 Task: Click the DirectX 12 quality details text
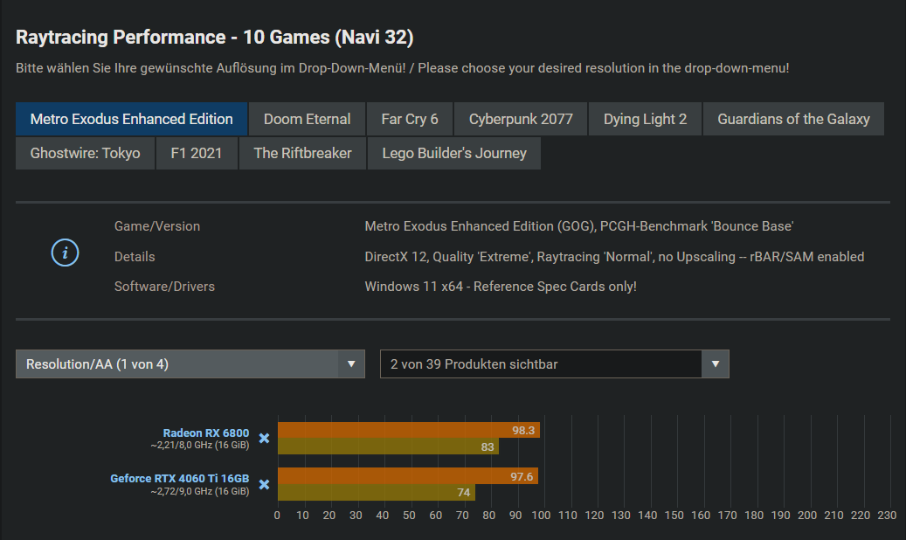pyautogui.click(x=614, y=257)
